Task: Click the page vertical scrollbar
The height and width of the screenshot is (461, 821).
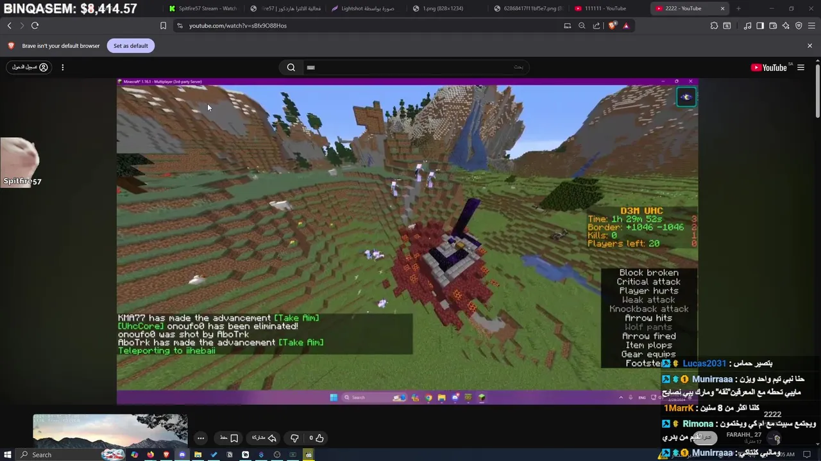Action: (x=817, y=90)
